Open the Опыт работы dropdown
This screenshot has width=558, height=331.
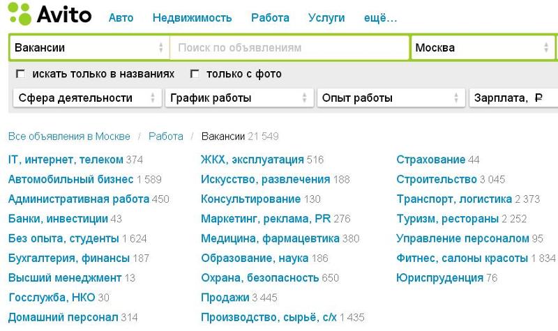391,98
